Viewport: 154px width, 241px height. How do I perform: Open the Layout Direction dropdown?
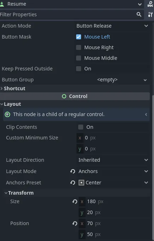(113, 160)
